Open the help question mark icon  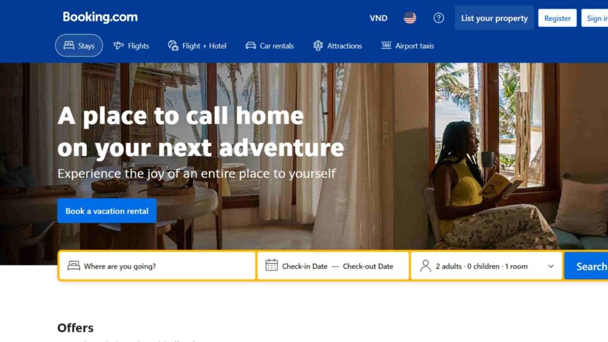click(x=439, y=18)
